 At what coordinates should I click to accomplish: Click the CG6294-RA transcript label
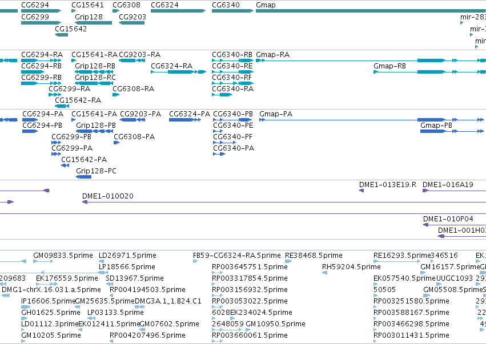coord(42,55)
